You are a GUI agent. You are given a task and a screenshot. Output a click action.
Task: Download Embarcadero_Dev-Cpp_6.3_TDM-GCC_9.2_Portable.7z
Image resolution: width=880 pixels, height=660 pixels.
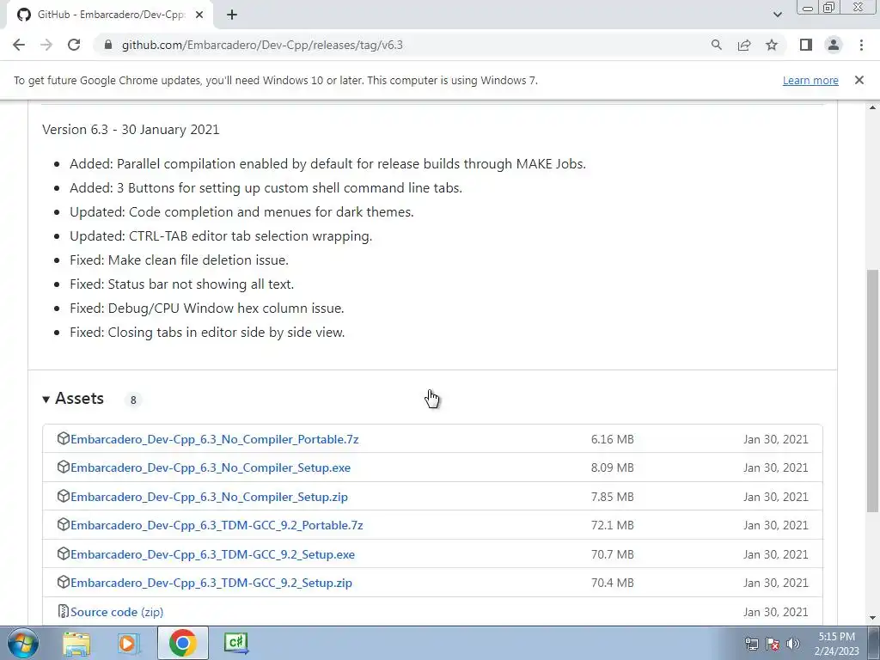pos(217,525)
